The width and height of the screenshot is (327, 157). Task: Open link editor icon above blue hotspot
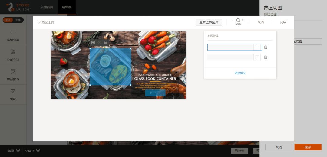pos(93,42)
